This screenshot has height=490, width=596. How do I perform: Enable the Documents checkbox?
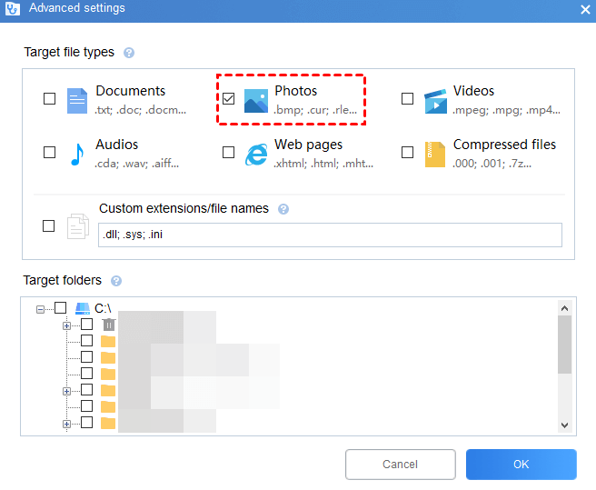click(x=49, y=98)
